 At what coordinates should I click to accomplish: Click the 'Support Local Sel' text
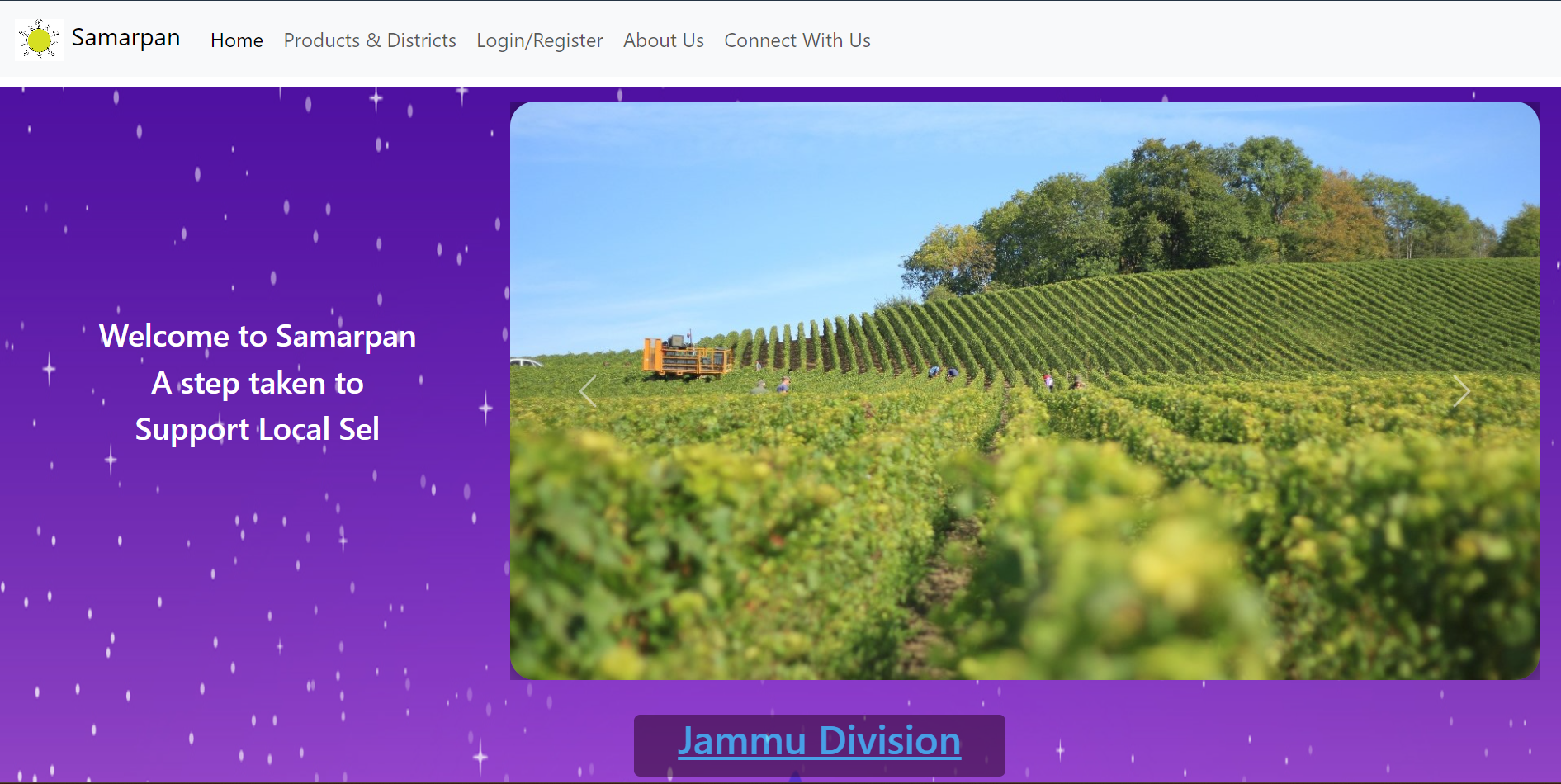pos(258,429)
